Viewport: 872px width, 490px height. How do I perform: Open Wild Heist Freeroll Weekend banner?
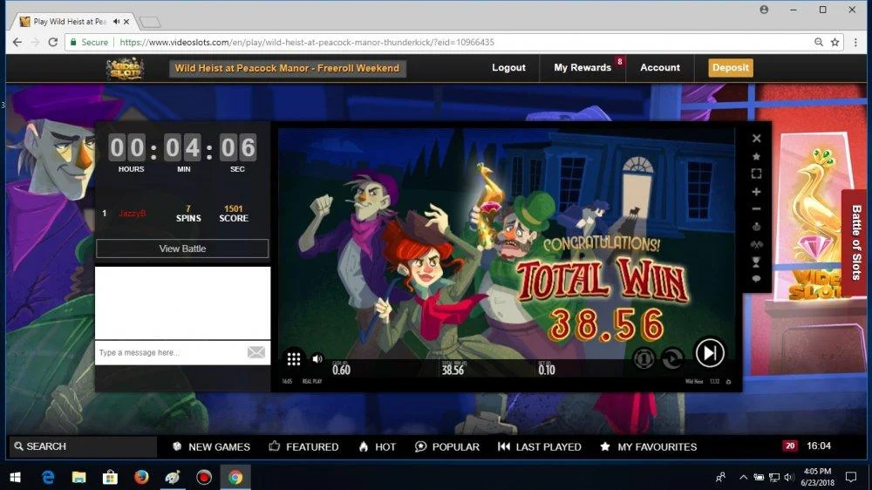288,68
